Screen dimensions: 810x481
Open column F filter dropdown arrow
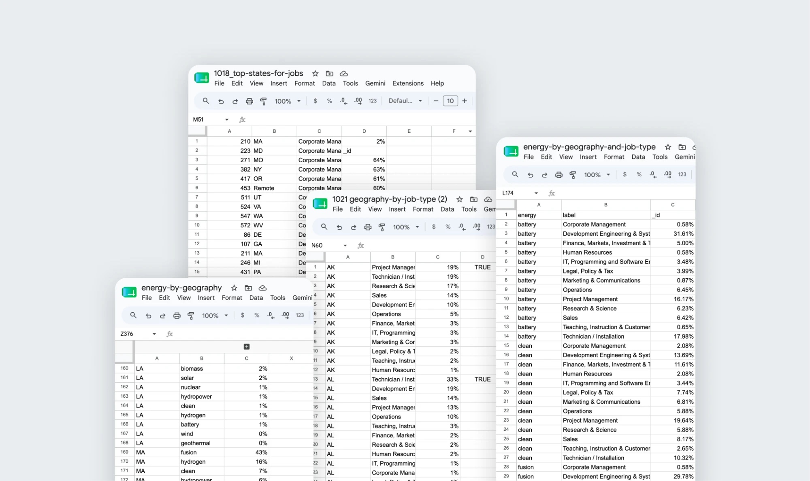pos(470,131)
